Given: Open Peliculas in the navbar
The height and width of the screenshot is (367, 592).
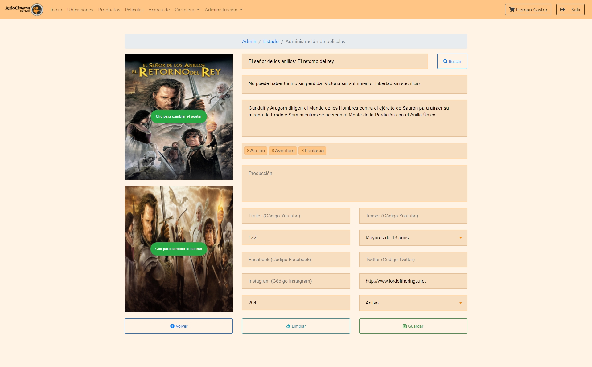Looking at the screenshot, I should (x=134, y=10).
